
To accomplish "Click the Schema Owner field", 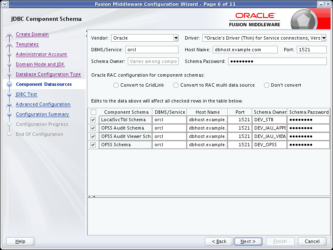I will [x=153, y=61].
